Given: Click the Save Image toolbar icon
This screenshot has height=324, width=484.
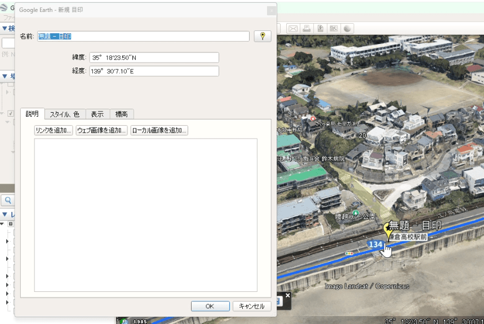Looking at the screenshot, I should (320, 28).
